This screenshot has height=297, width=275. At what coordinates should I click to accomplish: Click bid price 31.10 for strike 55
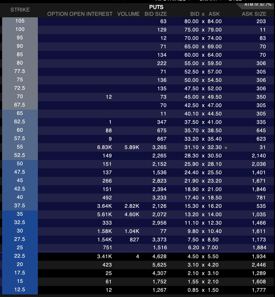[191, 147]
